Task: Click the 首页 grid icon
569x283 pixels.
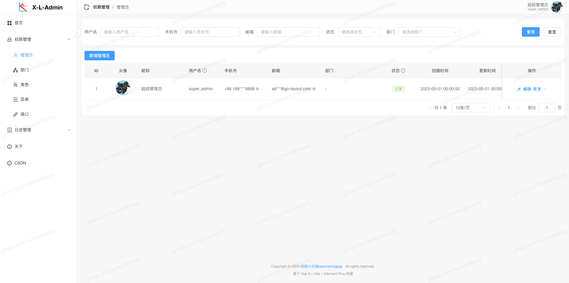Action: (x=9, y=23)
